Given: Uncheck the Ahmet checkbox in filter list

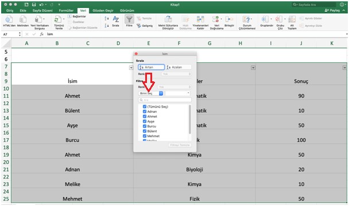Looking at the screenshot, I should [x=145, y=116].
